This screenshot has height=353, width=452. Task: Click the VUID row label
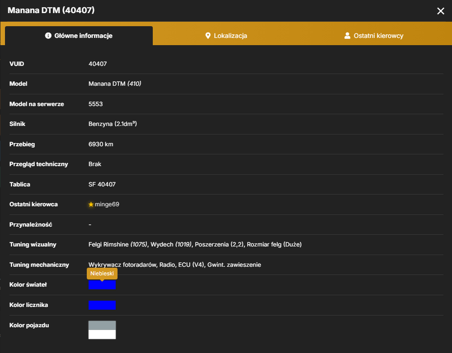pyautogui.click(x=16, y=64)
